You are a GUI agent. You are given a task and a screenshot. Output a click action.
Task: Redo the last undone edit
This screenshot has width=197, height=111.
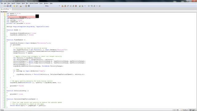(17, 6)
